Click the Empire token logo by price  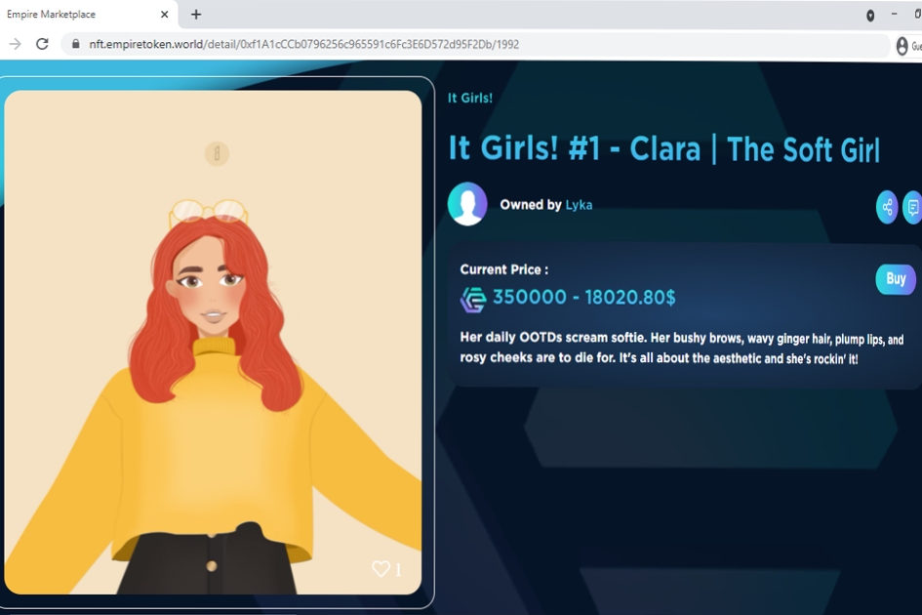click(x=473, y=299)
